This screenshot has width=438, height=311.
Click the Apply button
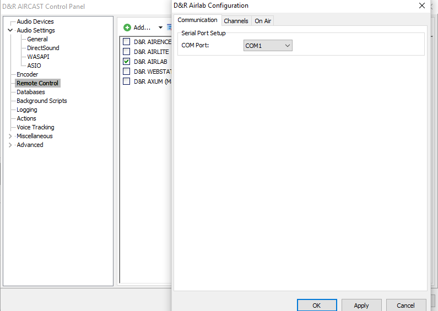pyautogui.click(x=361, y=305)
